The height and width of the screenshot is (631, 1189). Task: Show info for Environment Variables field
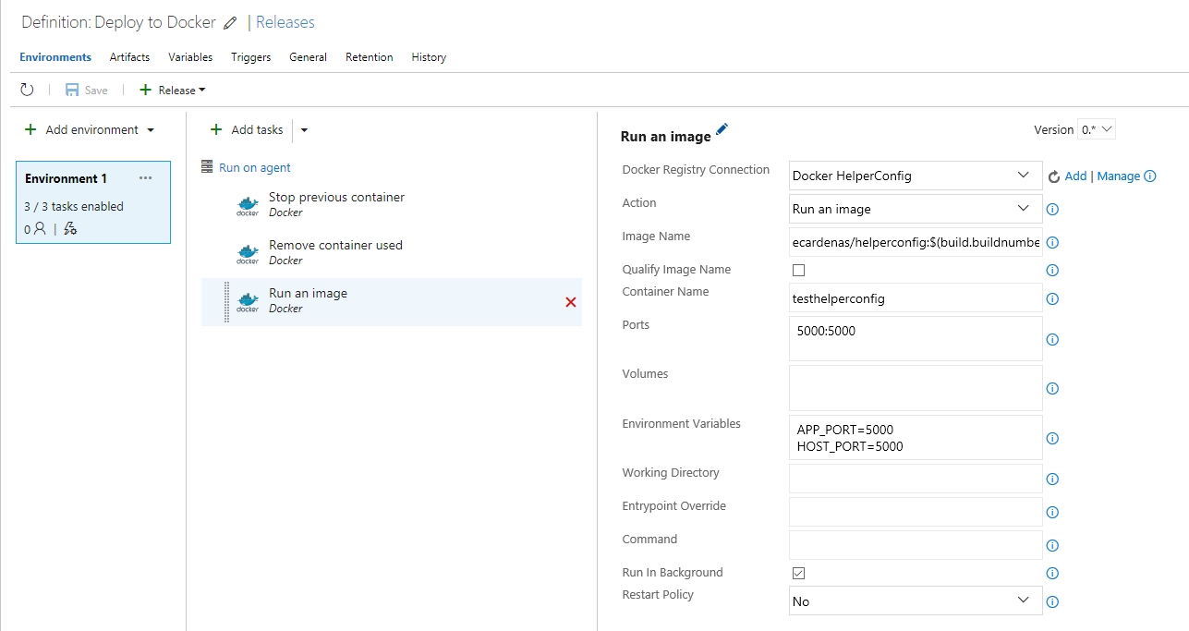tap(1052, 439)
